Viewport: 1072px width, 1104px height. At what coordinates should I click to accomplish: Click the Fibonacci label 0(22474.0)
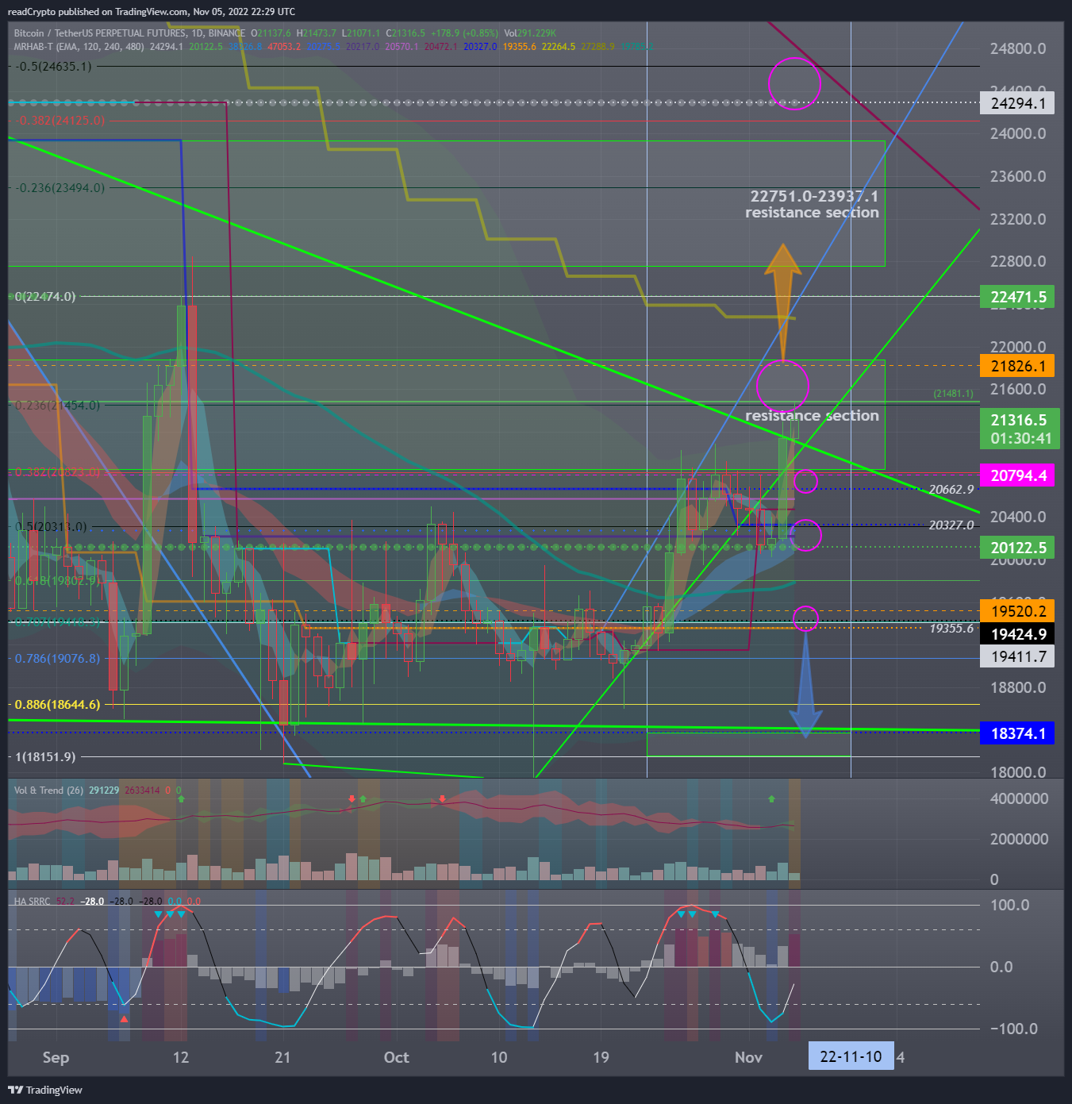point(45,297)
